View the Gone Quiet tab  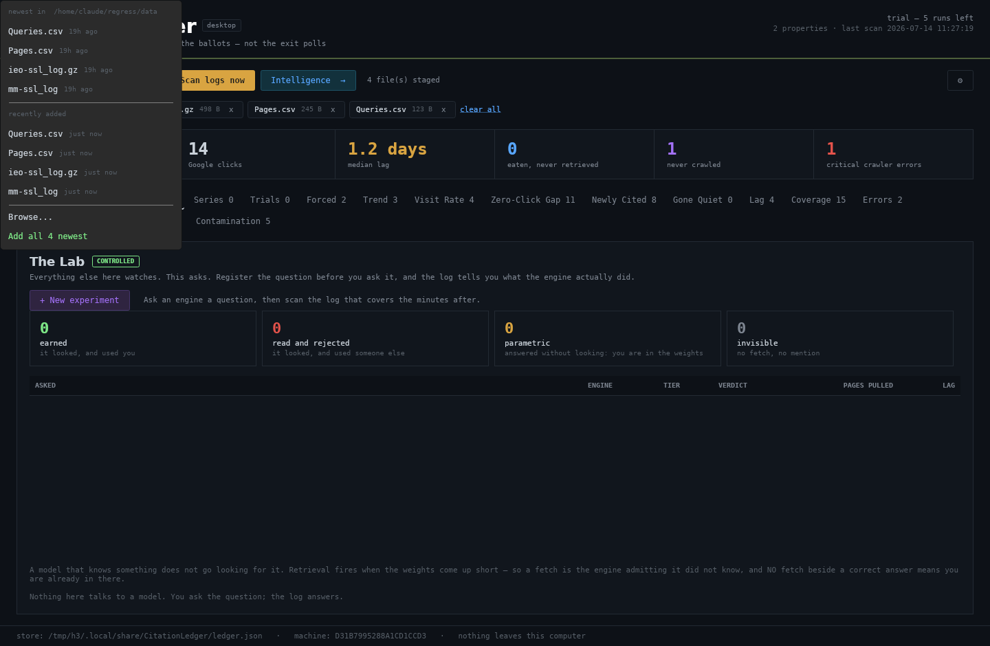pyautogui.click(x=703, y=200)
